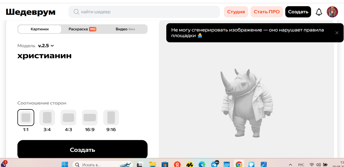Switch to the Картинки tab
This screenshot has width=344, height=167.
tap(40, 29)
